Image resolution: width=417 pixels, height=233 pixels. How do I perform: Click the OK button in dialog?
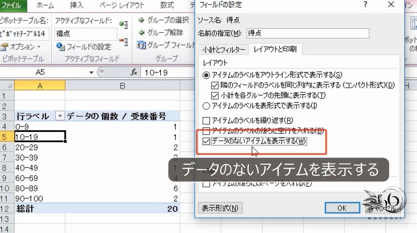tap(342, 208)
